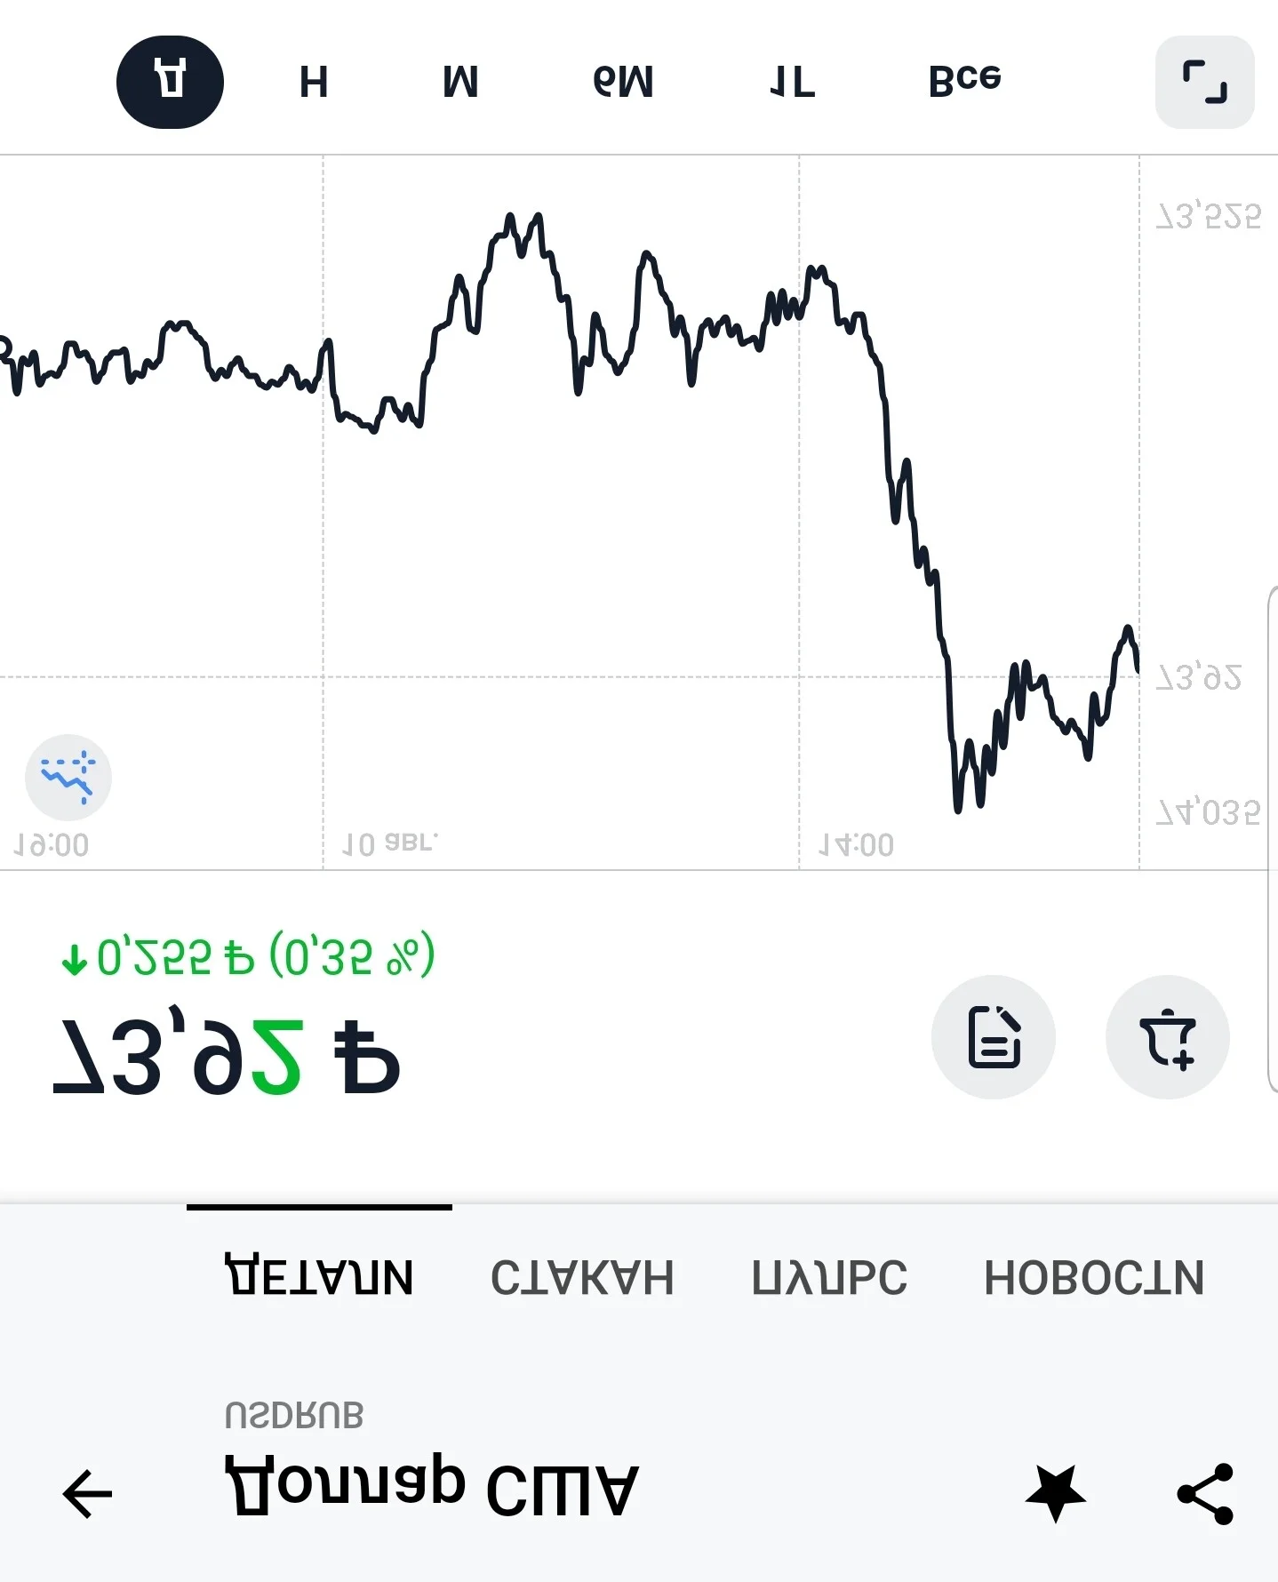
Task: Switch chart to the М month period
Action: [460, 82]
